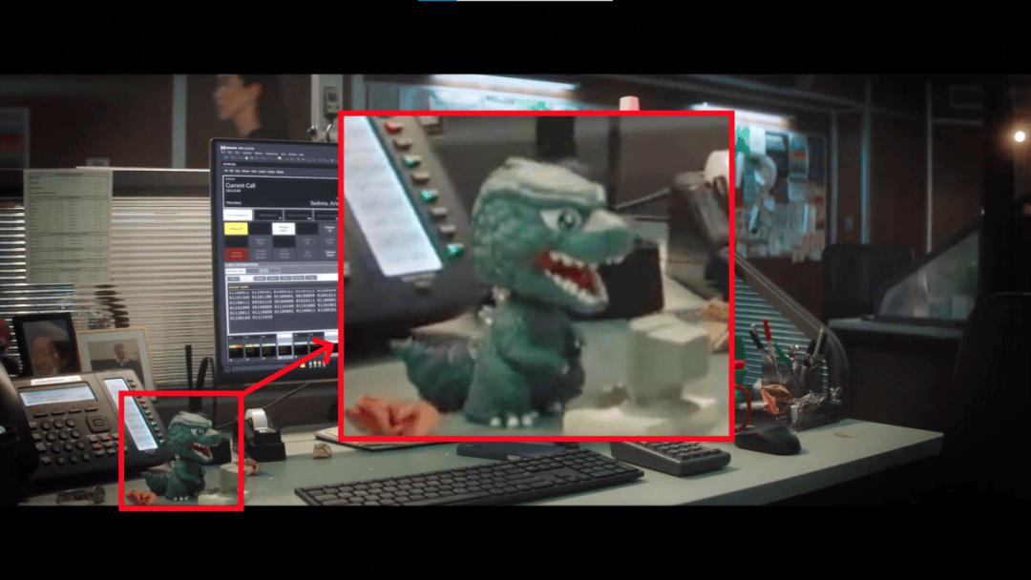Click the loading progress bar at top

pyautogui.click(x=515, y=1)
